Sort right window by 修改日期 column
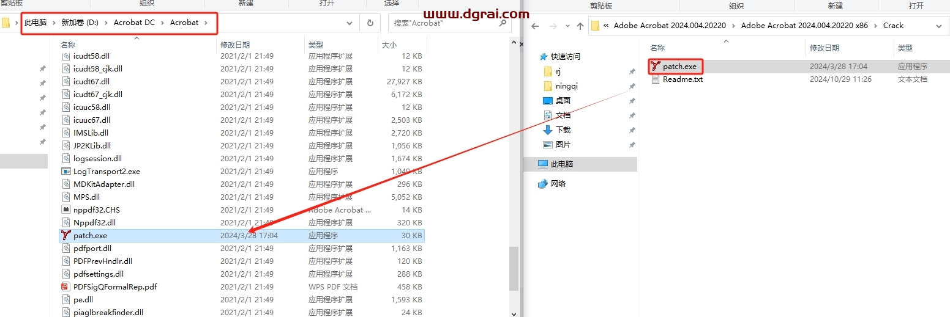The image size is (950, 317). (x=825, y=48)
